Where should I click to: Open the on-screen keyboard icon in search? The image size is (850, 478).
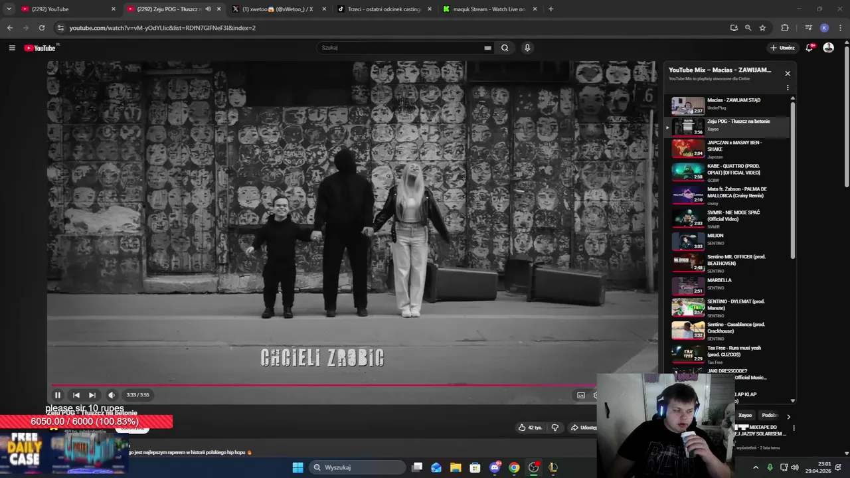(x=487, y=48)
